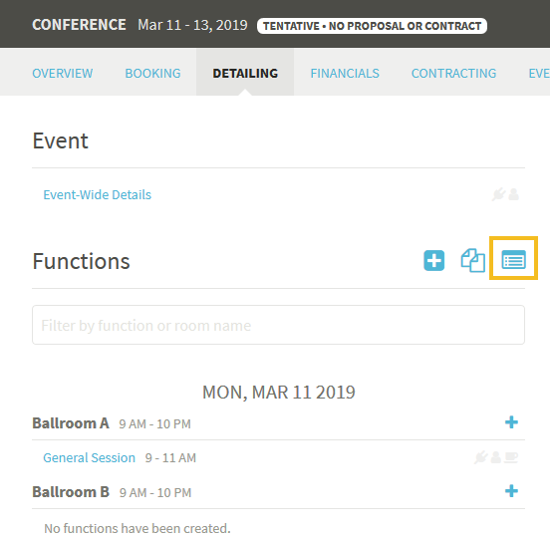The width and height of the screenshot is (550, 539).
Task: Go to the Financials tab
Action: (x=345, y=74)
